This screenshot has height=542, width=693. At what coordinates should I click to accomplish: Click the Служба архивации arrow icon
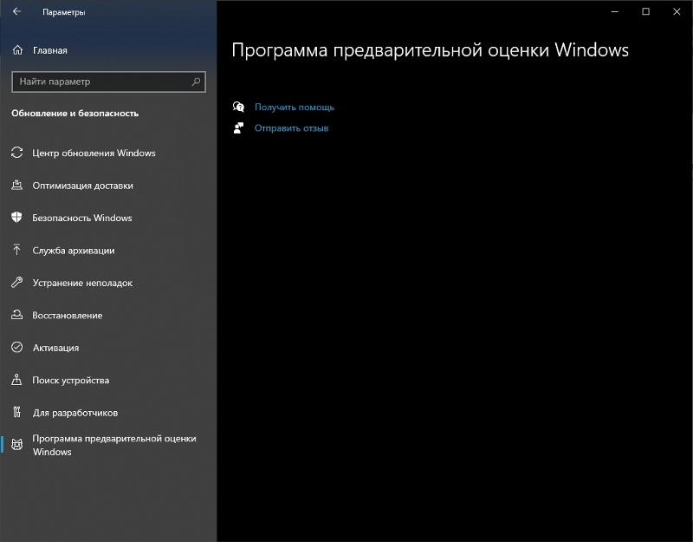(x=16, y=250)
